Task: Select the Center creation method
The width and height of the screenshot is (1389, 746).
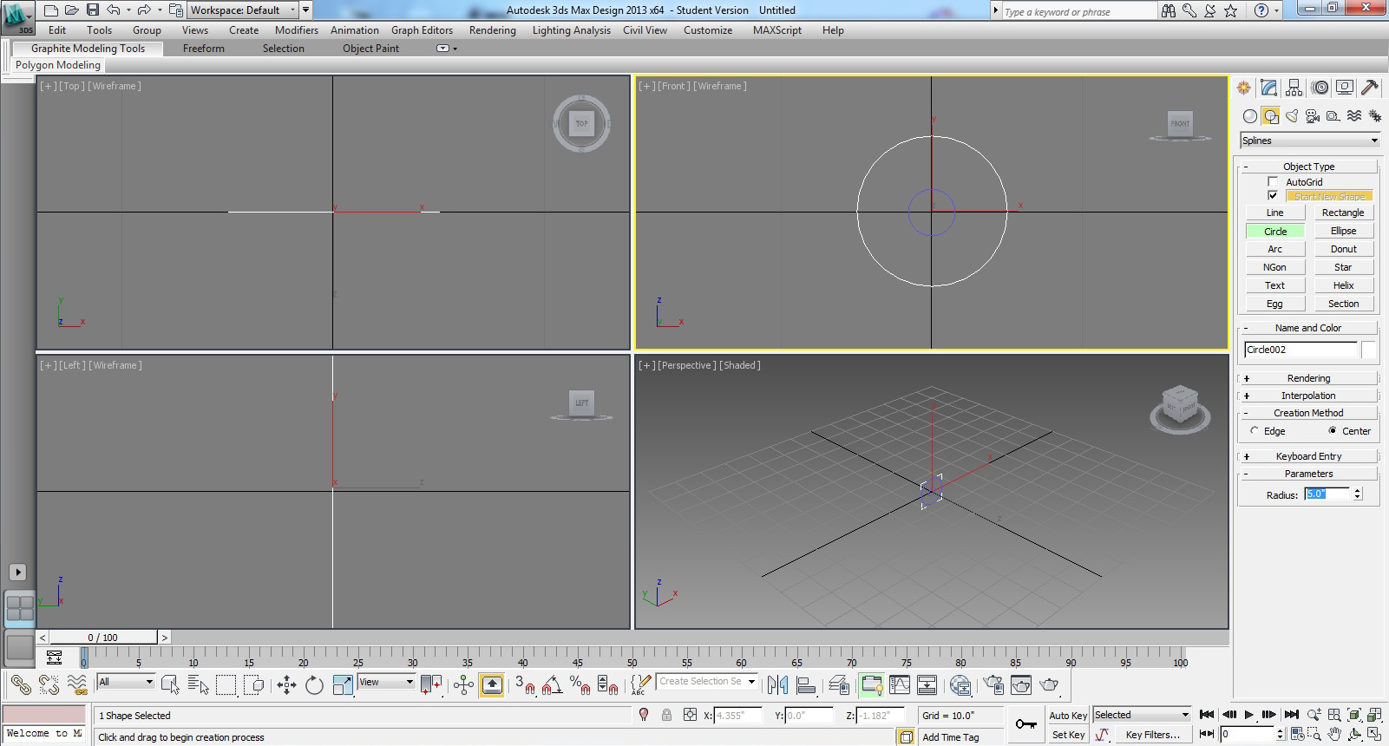Action: (1333, 430)
